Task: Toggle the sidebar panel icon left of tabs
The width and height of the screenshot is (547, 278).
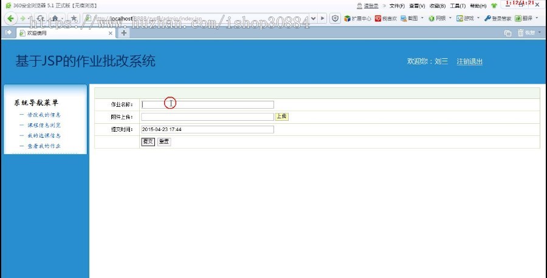Action: [9, 32]
